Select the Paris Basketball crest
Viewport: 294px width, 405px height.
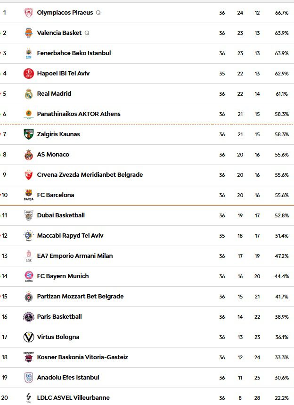(28, 316)
